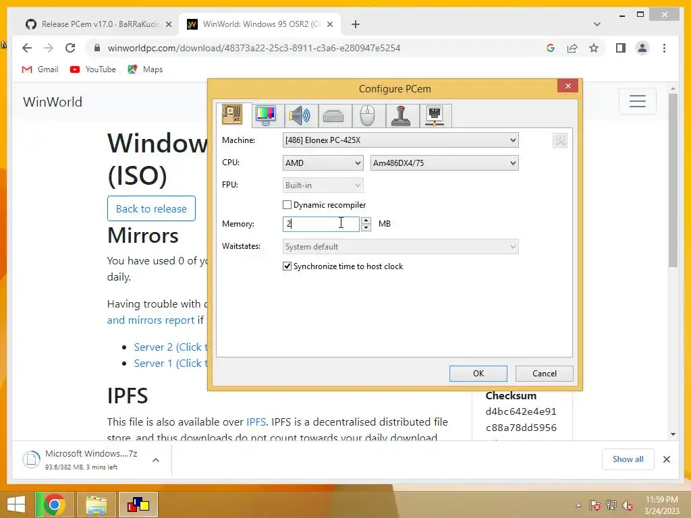
Task: Open the network adapter tab
Action: click(435, 116)
